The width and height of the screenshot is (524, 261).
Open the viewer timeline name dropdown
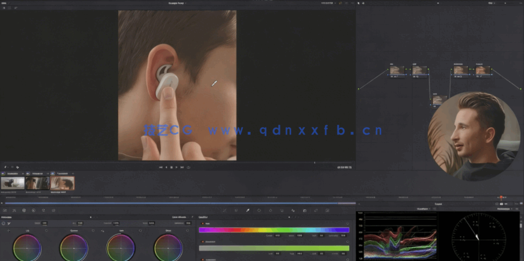pyautogui.click(x=177, y=3)
